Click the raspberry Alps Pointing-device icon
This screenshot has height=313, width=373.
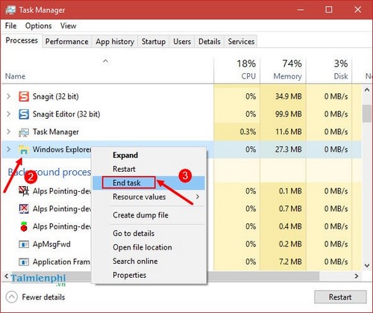(x=24, y=226)
